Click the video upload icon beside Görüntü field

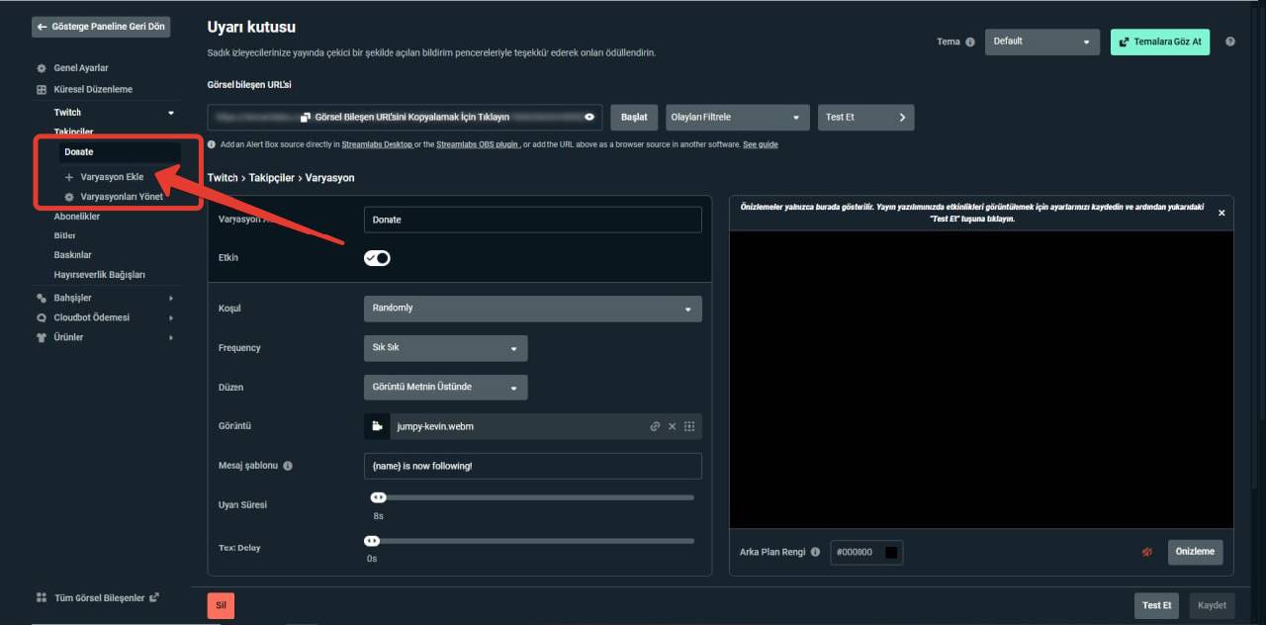click(377, 425)
